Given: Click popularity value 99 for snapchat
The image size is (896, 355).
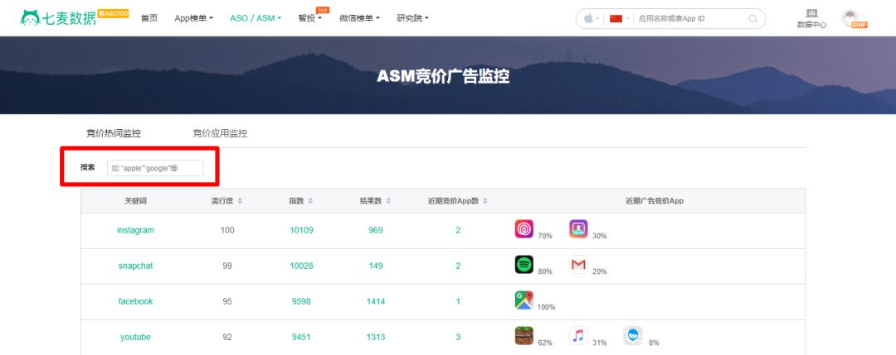Looking at the screenshot, I should point(227,266).
